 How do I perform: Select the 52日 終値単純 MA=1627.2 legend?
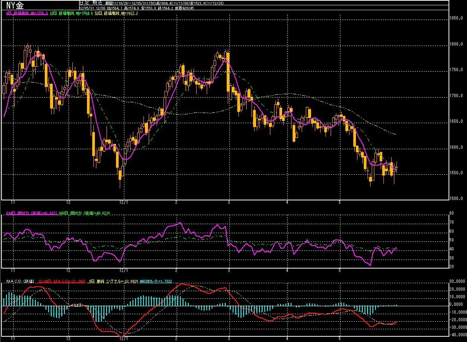(116, 13)
